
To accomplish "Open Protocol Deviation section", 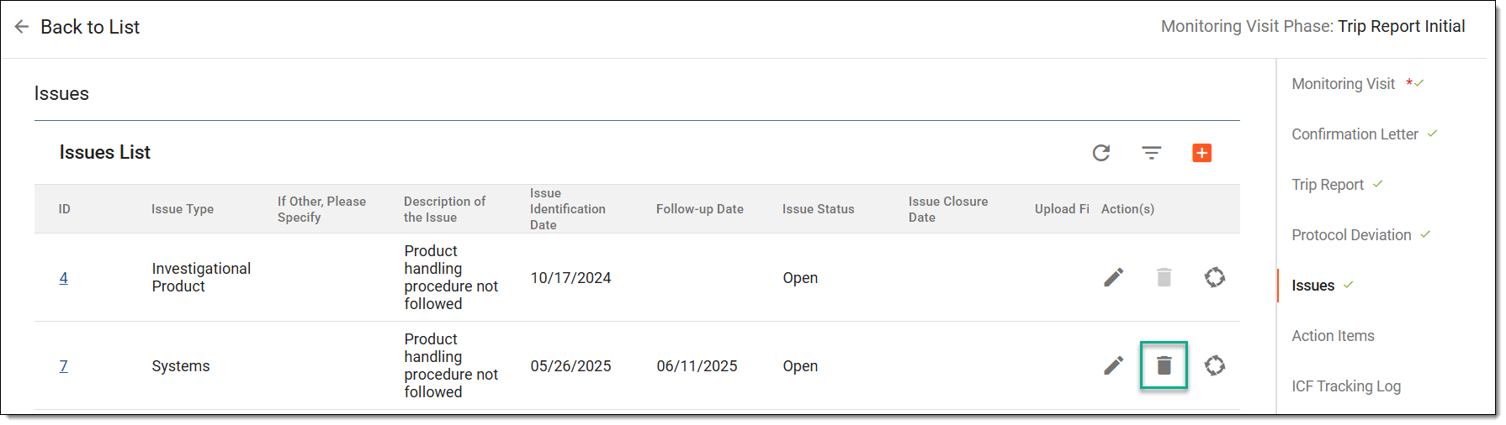I will point(1351,235).
